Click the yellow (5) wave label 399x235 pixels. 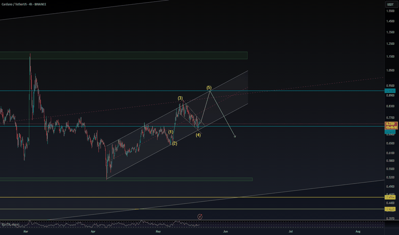[x=209, y=88]
